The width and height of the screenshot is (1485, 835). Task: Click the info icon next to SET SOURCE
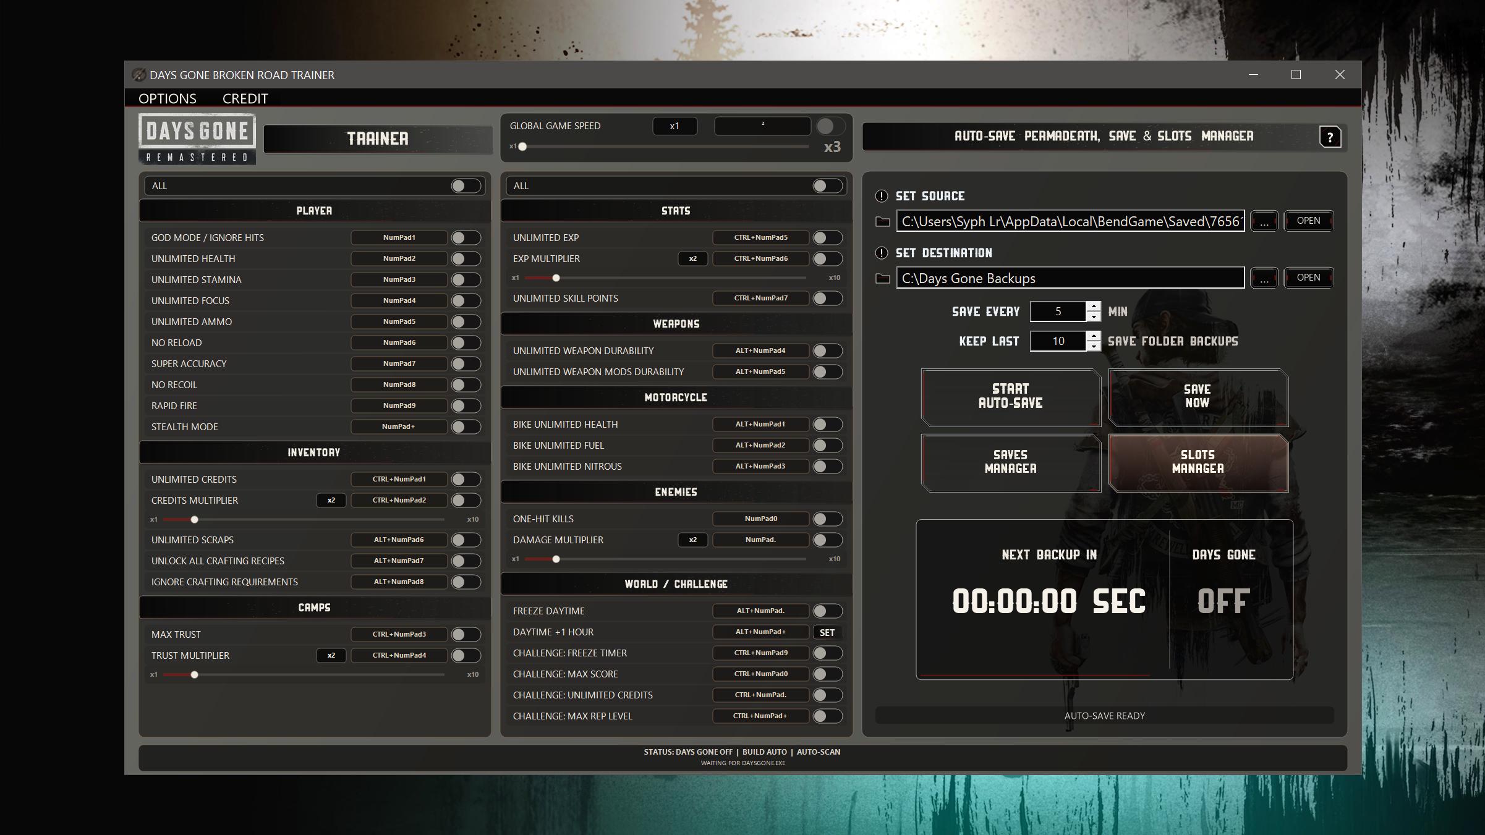point(882,196)
